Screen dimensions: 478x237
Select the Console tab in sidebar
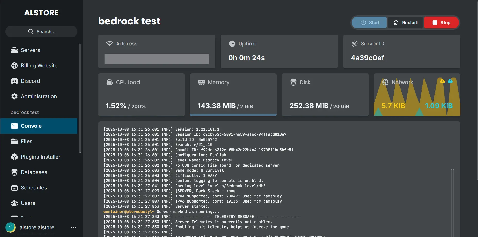[x=39, y=126]
